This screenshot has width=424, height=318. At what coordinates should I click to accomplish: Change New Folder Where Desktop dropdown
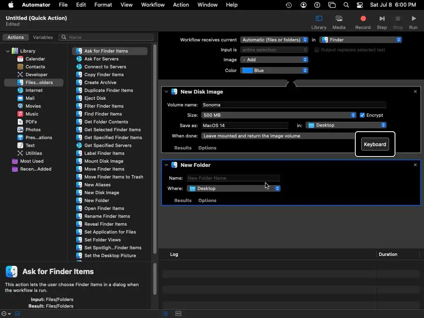234,188
